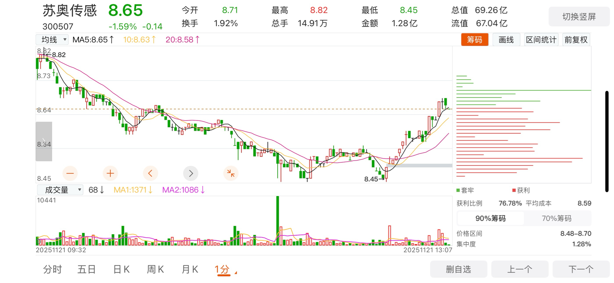
Task: Click the MA5:8.65 indicator label
Action: (93, 39)
